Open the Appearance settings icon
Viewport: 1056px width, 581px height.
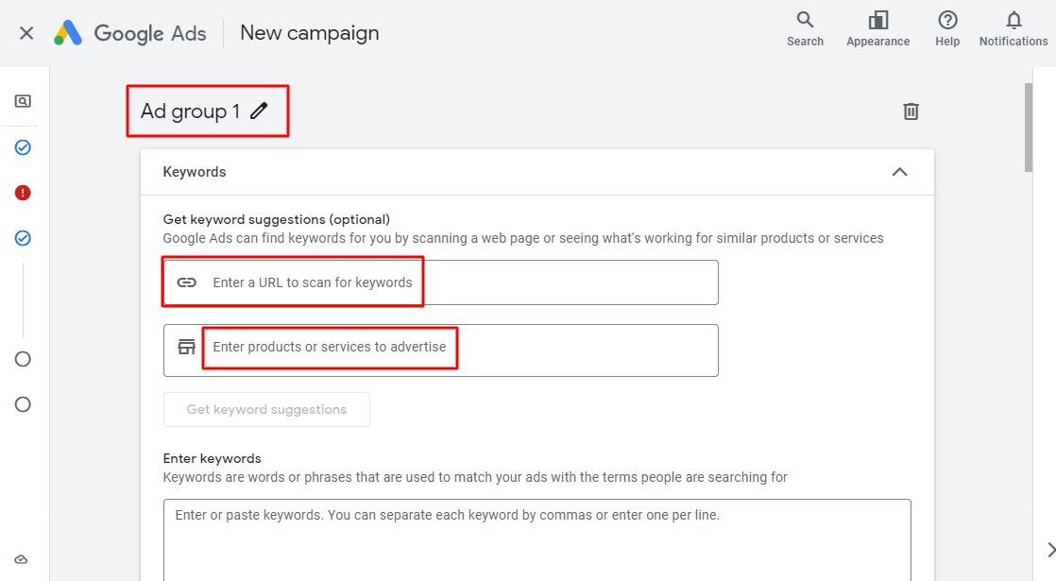click(x=877, y=29)
